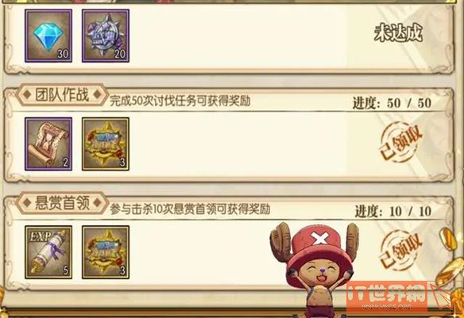Select the 团队作战 section header
This screenshot has height=318, width=464.
(x=62, y=95)
